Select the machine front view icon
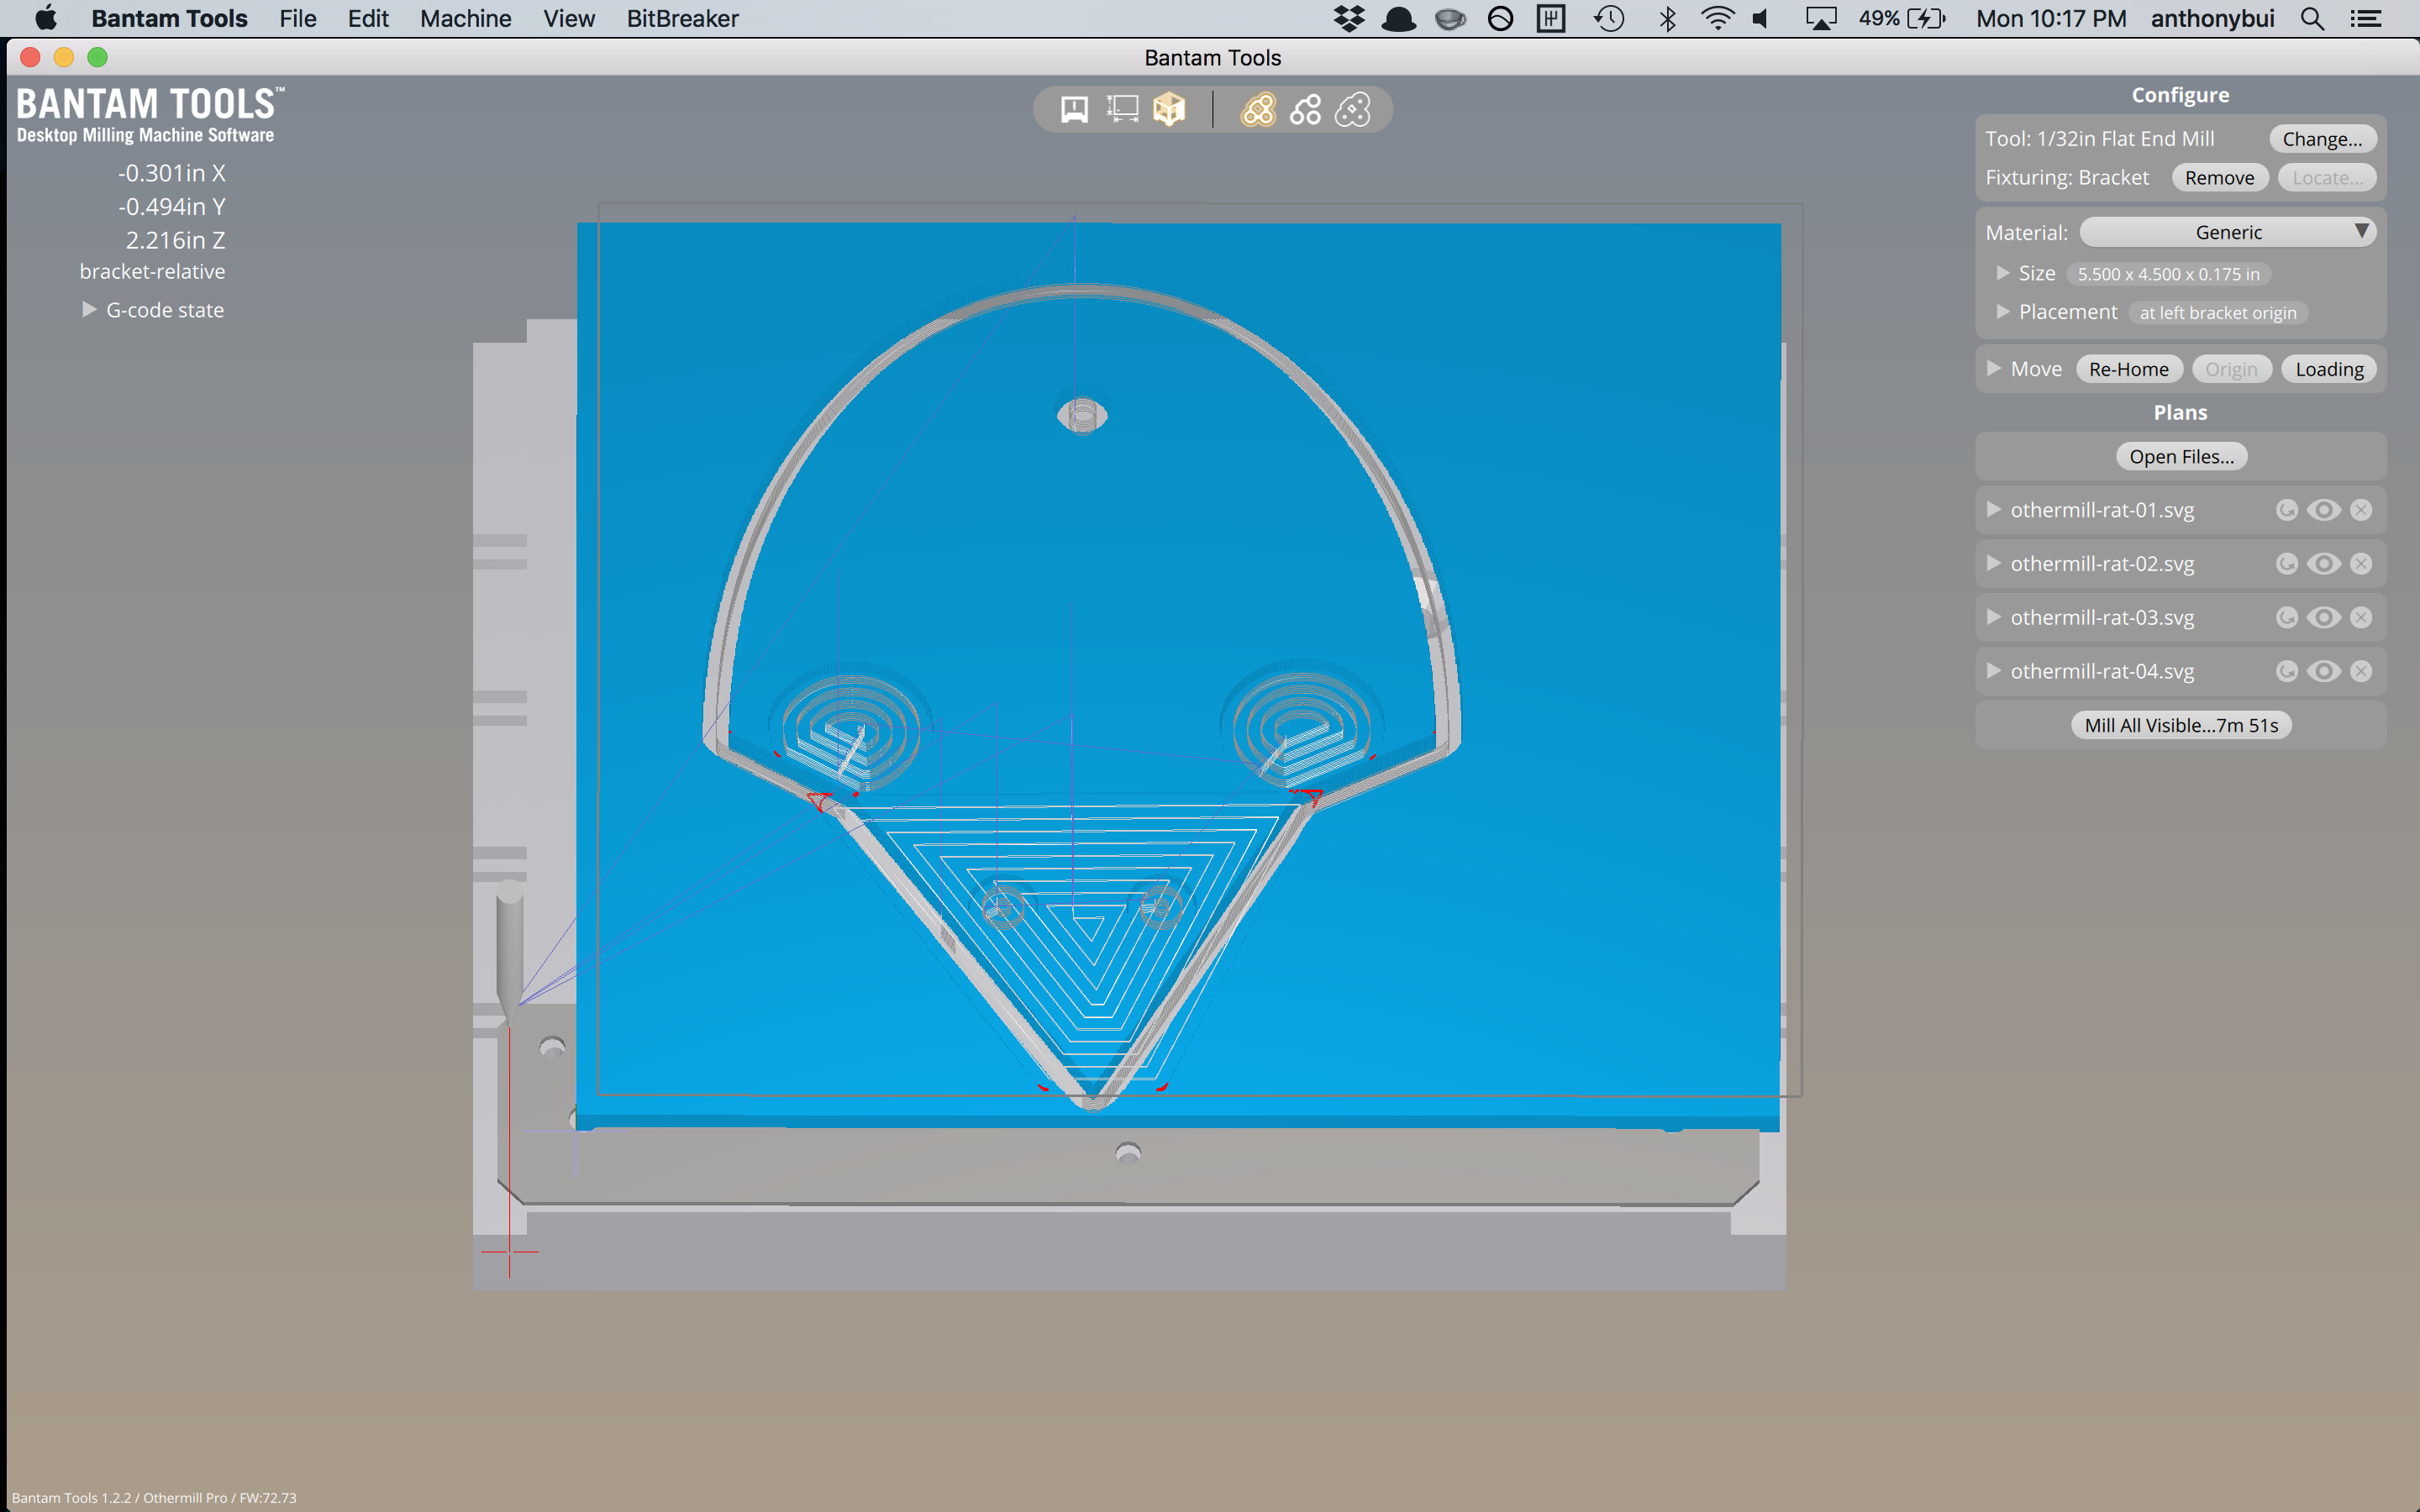 click(1074, 109)
